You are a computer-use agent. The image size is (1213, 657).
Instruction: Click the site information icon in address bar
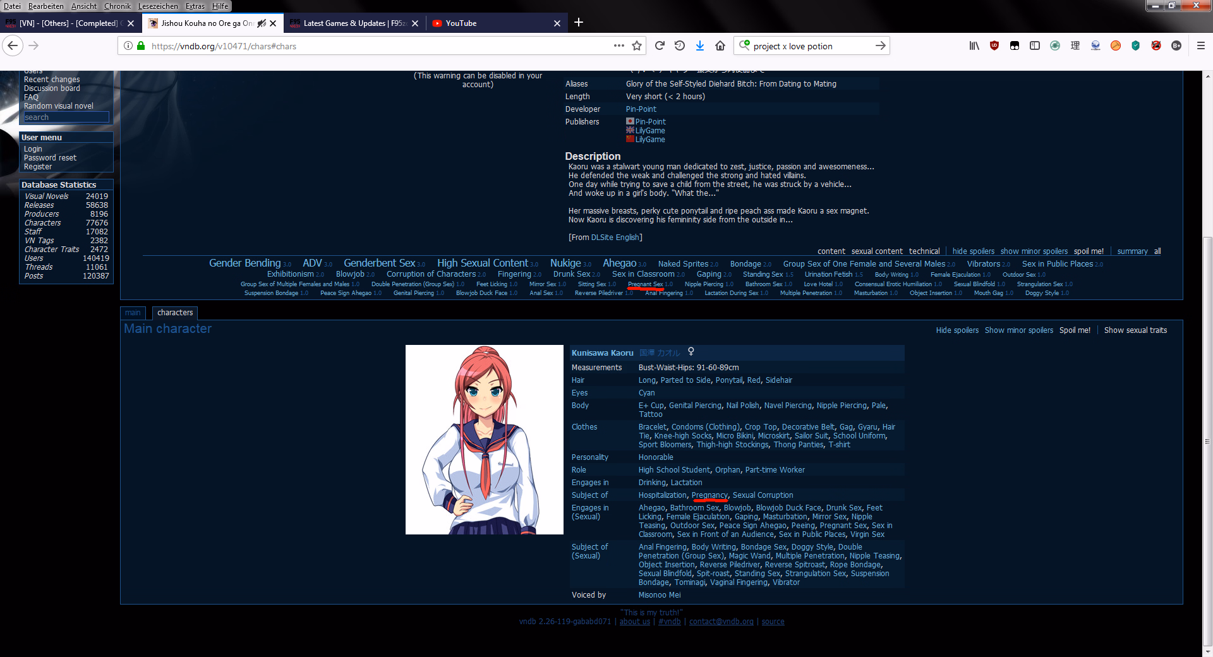click(x=128, y=45)
